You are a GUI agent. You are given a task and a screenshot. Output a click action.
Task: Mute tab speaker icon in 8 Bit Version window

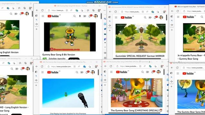(37, 24)
